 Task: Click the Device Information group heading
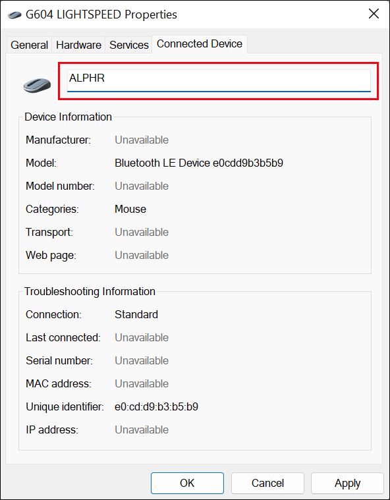pos(69,117)
